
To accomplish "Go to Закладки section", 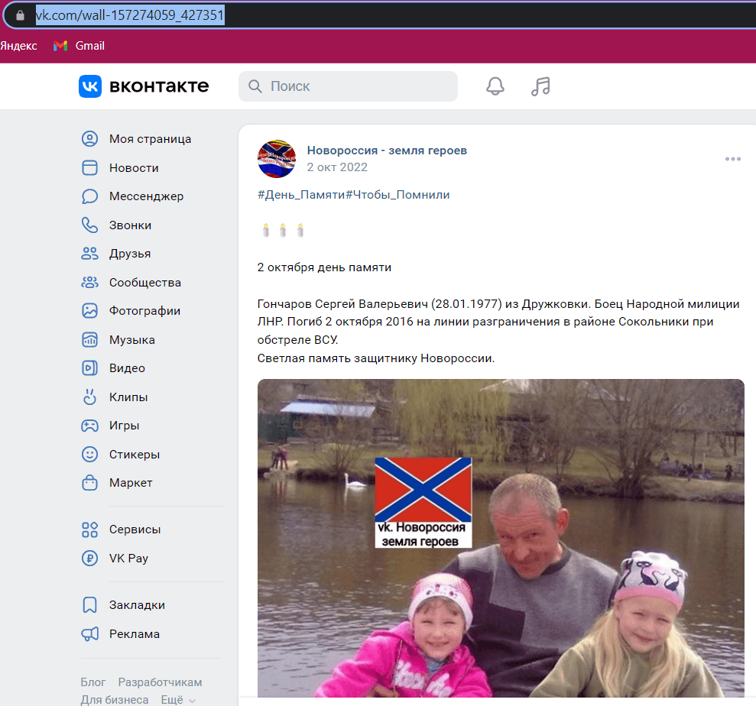I will click(137, 605).
